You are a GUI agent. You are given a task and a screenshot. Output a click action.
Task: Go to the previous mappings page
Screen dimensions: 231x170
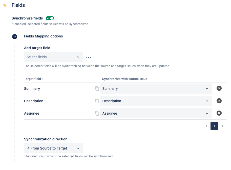pyautogui.click(x=206, y=126)
